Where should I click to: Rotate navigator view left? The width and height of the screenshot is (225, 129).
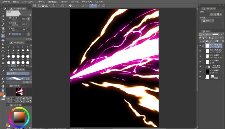pyautogui.click(x=18, y=101)
